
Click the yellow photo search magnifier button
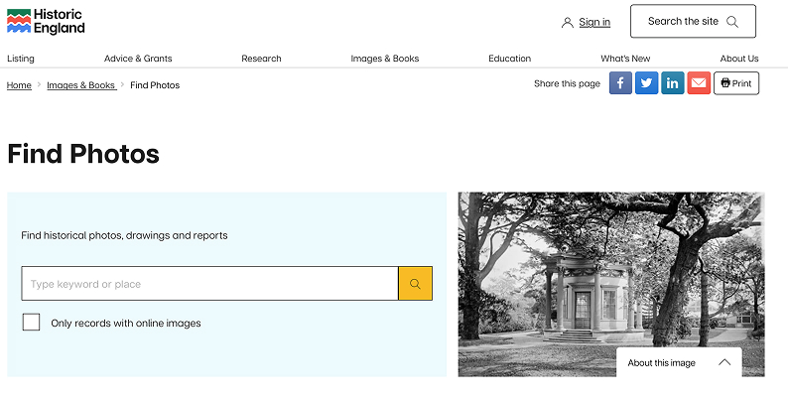pyautogui.click(x=415, y=284)
